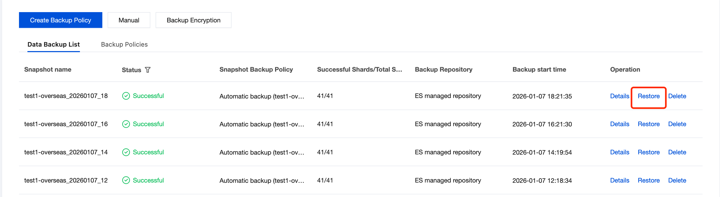Image resolution: width=720 pixels, height=197 pixels.
Task: Select the Data Backup List tab
Action: (x=53, y=44)
